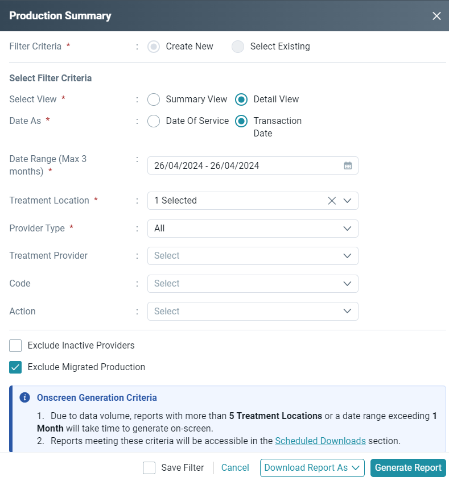Choose Select Existing filter criteria
The image size is (449, 481).
point(238,47)
